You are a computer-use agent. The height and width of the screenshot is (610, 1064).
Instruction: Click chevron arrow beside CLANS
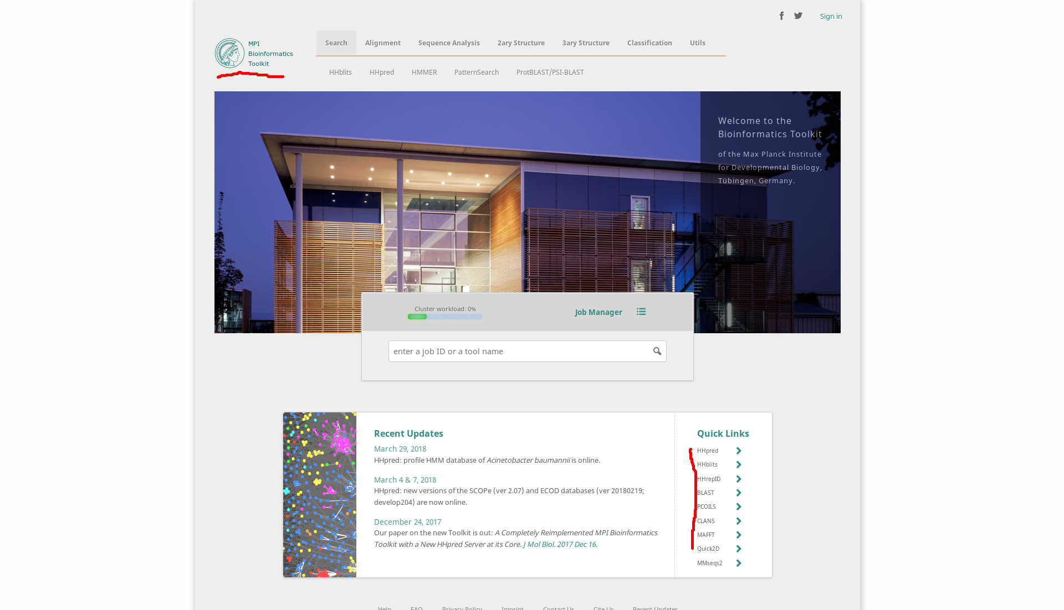(x=739, y=521)
